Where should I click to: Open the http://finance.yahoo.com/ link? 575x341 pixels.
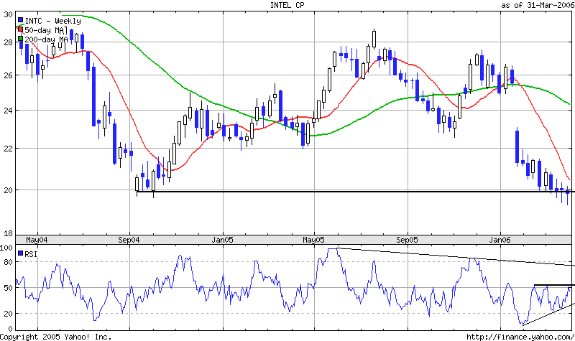pyautogui.click(x=520, y=337)
